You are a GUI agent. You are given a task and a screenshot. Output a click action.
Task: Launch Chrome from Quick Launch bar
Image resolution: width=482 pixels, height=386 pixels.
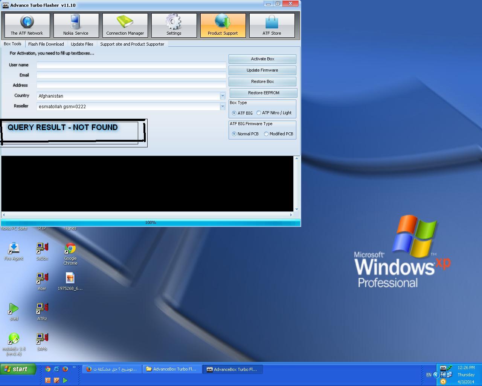pyautogui.click(x=48, y=369)
